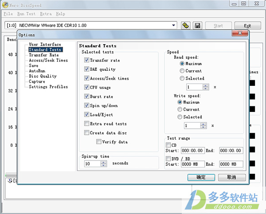Click the Spin-up time value field
The height and width of the screenshot is (214, 266).
pos(93,164)
